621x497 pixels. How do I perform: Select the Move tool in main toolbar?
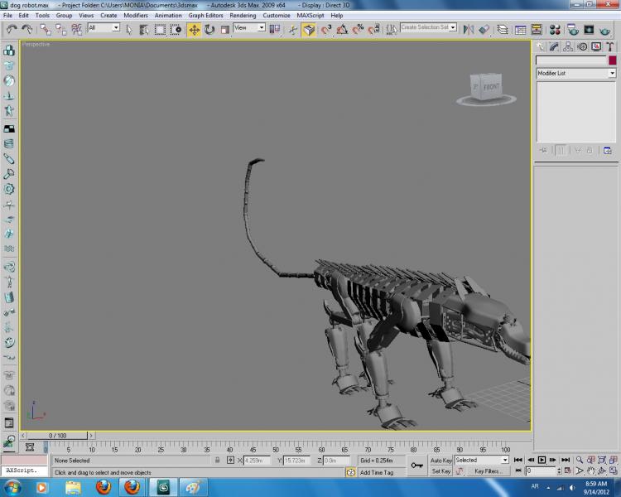[x=194, y=29]
